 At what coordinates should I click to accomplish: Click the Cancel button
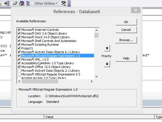126,30
